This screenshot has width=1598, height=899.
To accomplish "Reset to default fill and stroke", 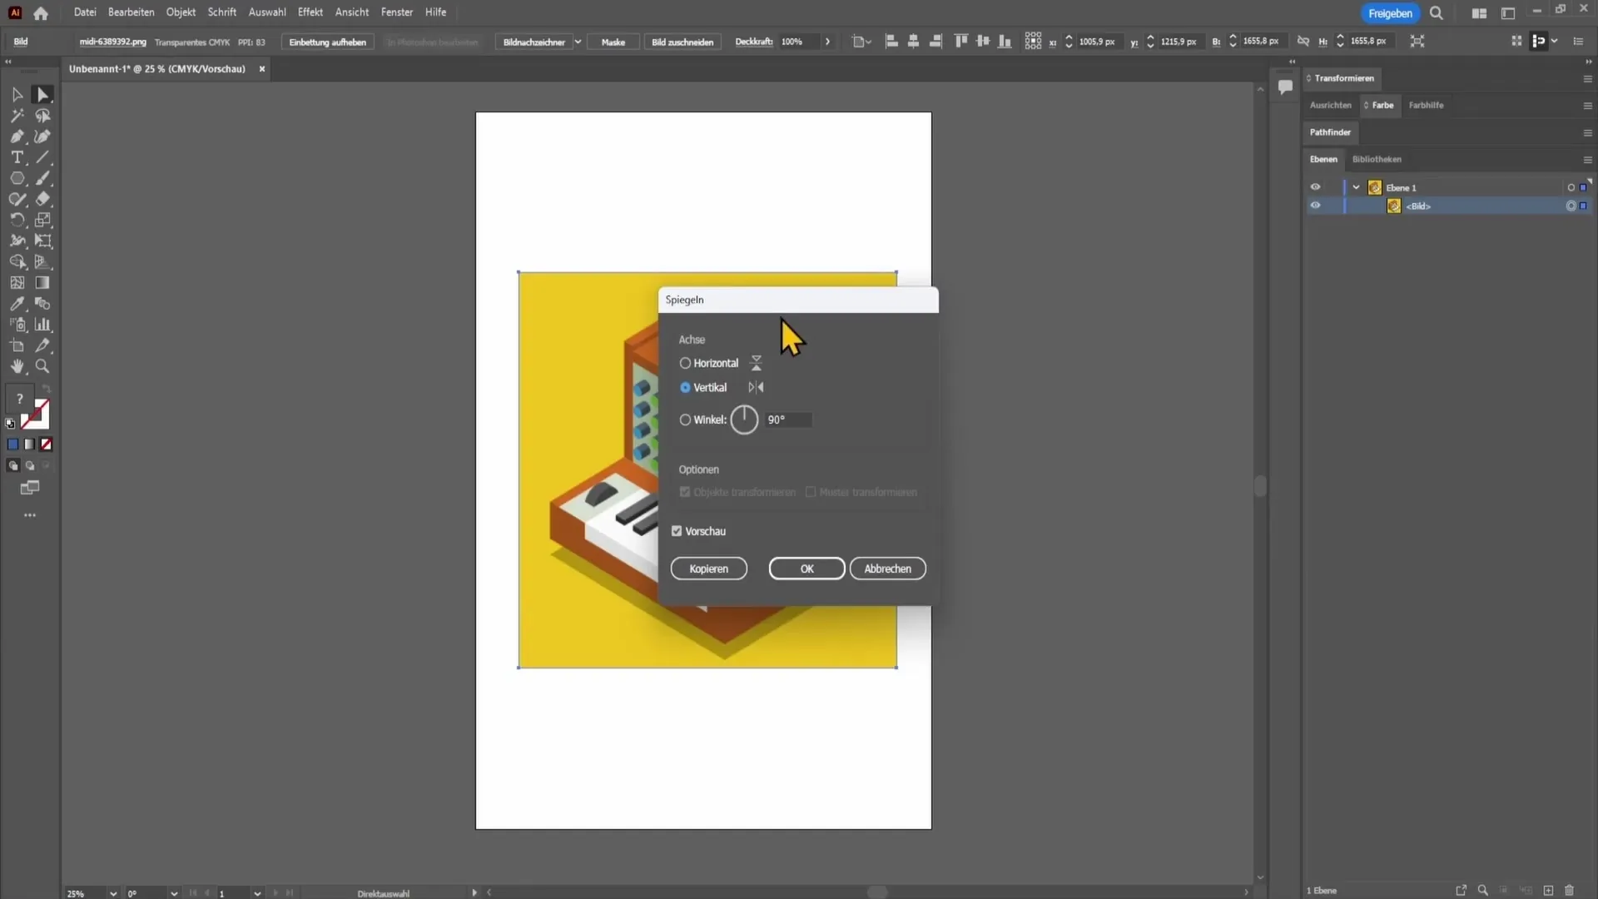I will coord(10,424).
